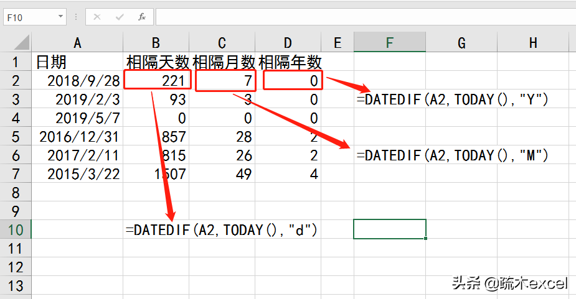Click cell with value 93
Image resolution: width=576 pixels, height=299 pixels.
coord(156,99)
